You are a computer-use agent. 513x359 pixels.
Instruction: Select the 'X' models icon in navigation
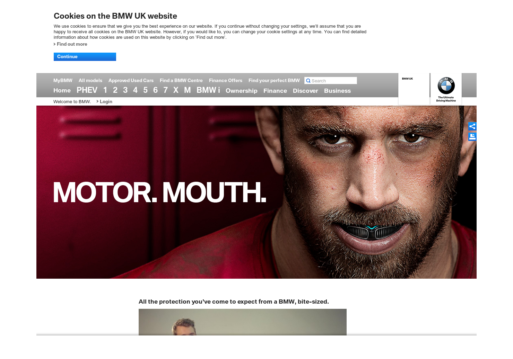pos(176,90)
